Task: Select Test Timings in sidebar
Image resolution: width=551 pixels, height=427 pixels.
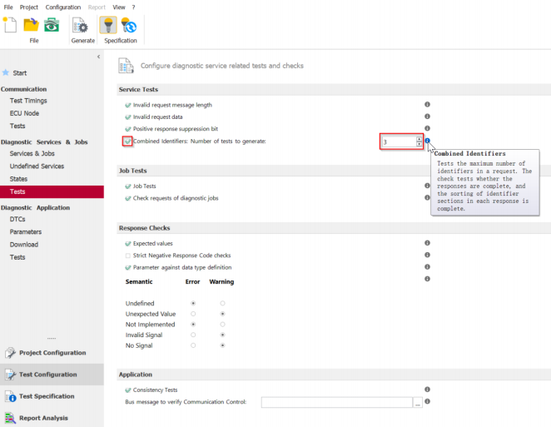Action: pos(28,101)
